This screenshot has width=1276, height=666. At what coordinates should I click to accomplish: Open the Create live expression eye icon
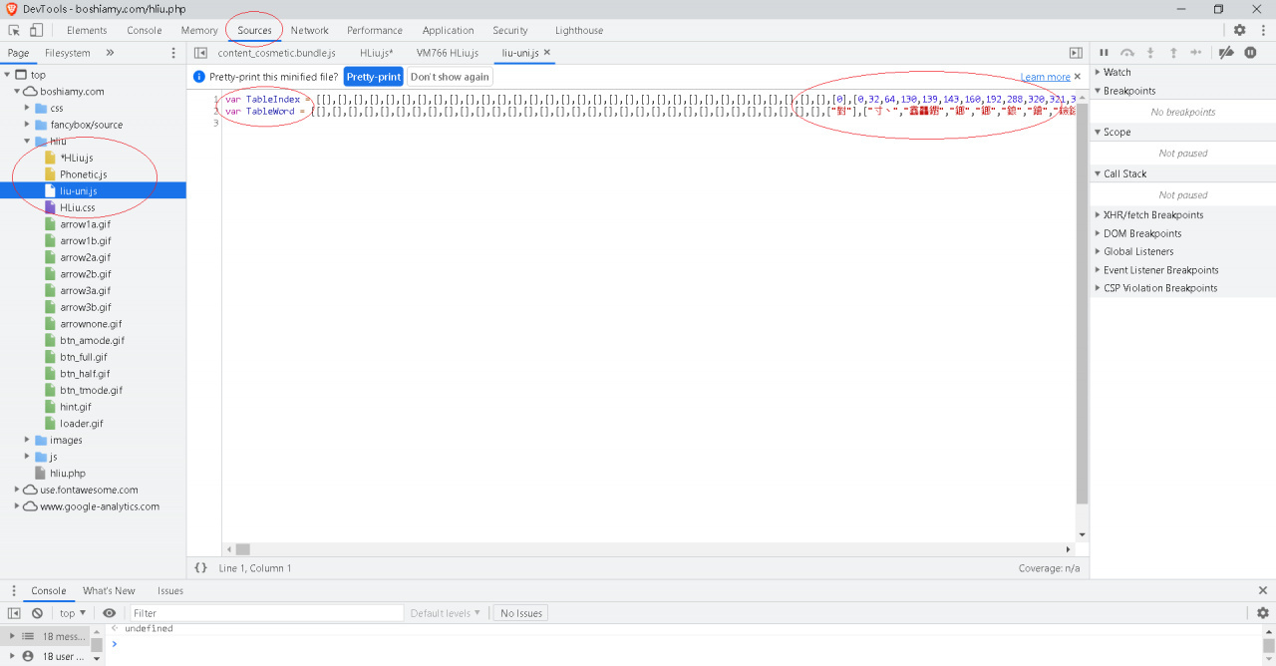pos(109,612)
